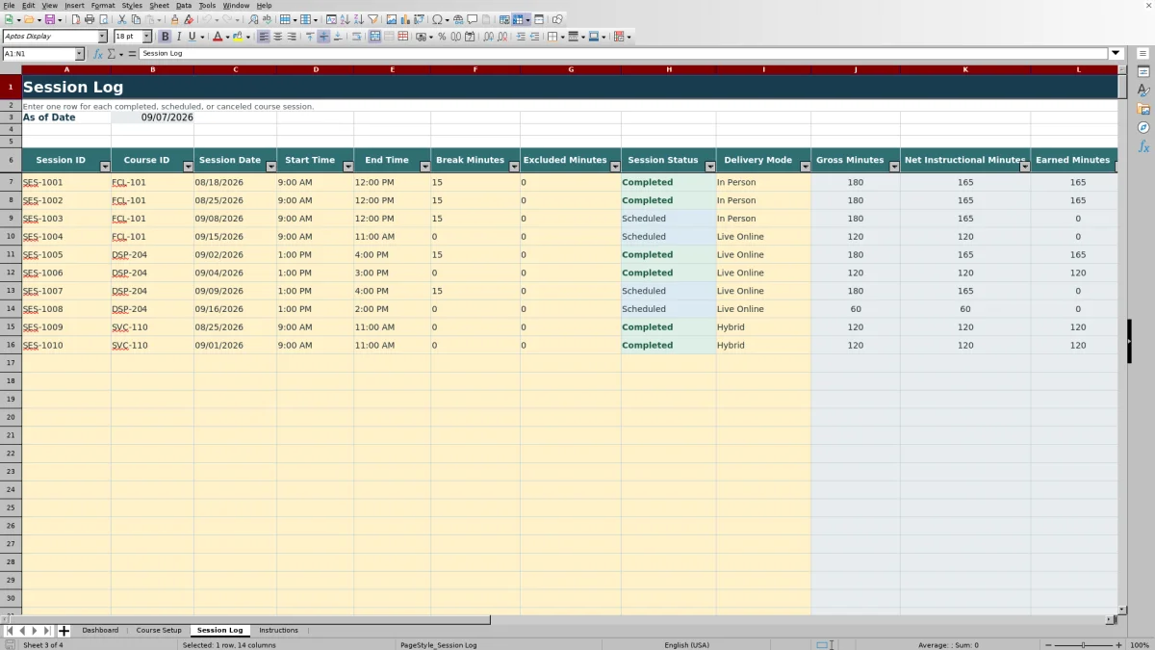This screenshot has height=650, width=1155.
Task: Open Delivery Mode column filter dropdown
Action: 805,167
